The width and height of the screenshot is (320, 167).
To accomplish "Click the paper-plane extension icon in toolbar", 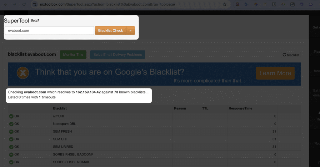I will (x=292, y=4).
